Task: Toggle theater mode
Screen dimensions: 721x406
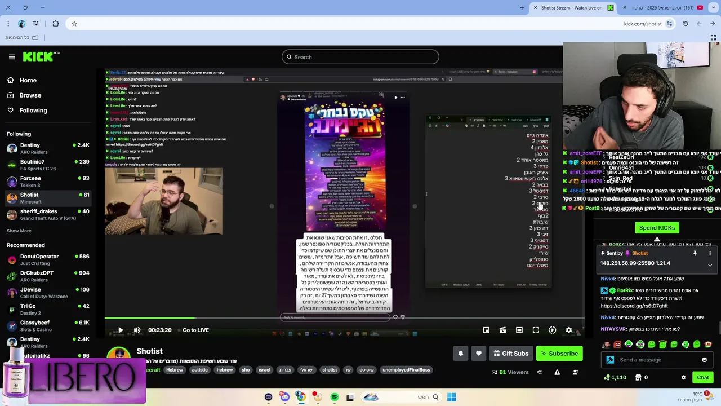Action: [x=519, y=330]
